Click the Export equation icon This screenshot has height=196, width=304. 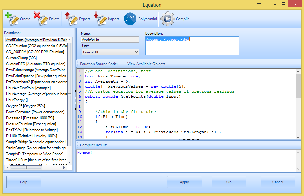click(x=71, y=19)
